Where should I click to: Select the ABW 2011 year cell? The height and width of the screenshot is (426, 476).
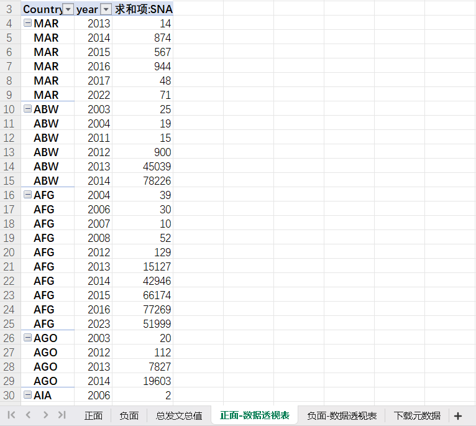(x=93, y=138)
